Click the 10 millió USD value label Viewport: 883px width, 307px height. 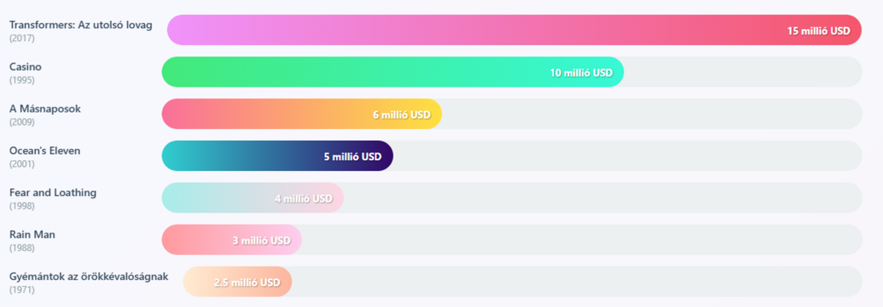pos(581,72)
